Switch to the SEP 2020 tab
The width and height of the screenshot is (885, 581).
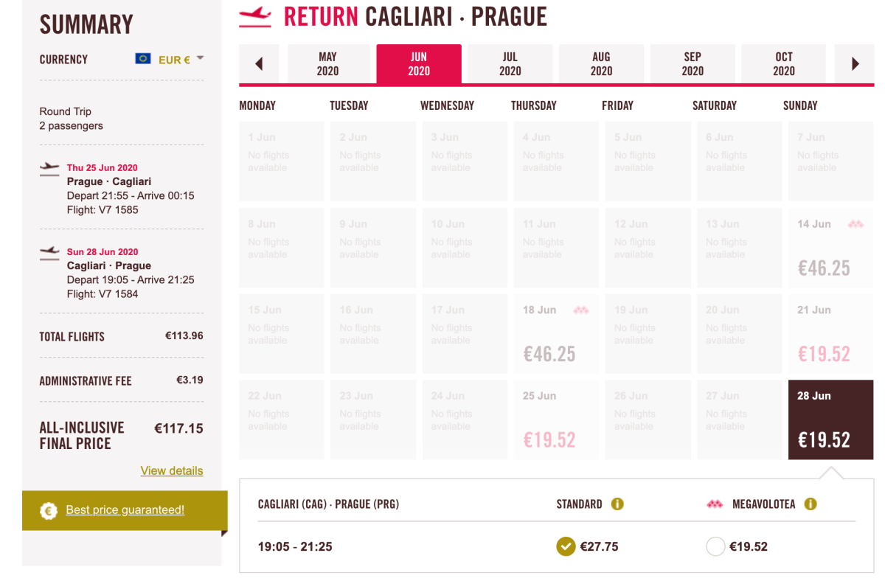[693, 64]
